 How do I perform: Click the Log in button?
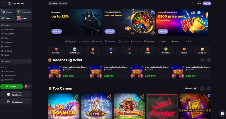point(199,3)
